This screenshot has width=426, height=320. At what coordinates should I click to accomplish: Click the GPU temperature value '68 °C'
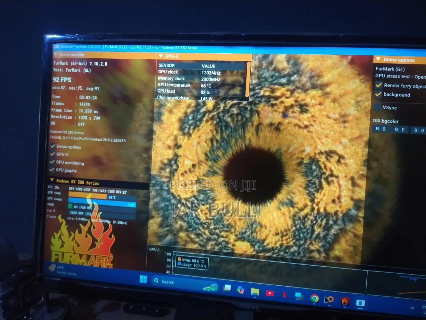pos(206,86)
